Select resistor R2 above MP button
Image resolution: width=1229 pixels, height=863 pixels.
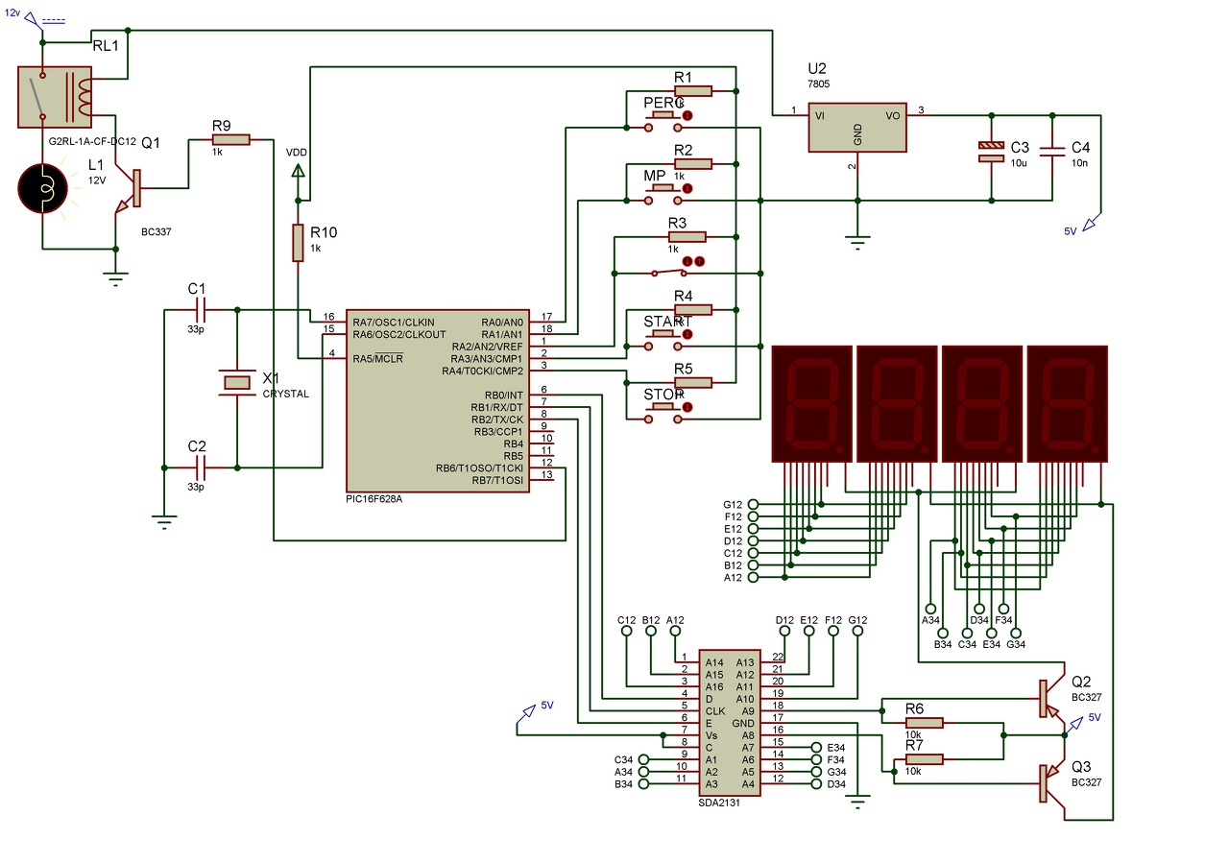point(692,164)
